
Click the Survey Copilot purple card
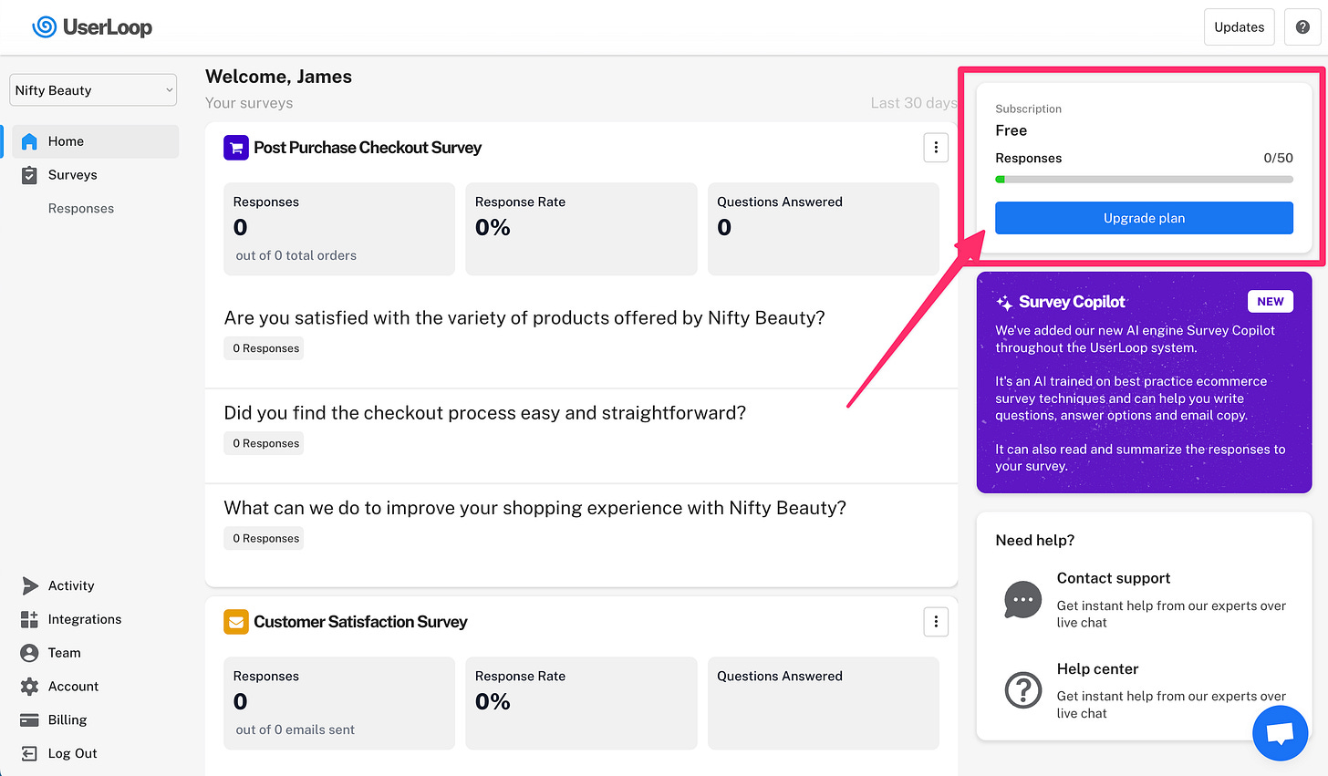pos(1144,382)
